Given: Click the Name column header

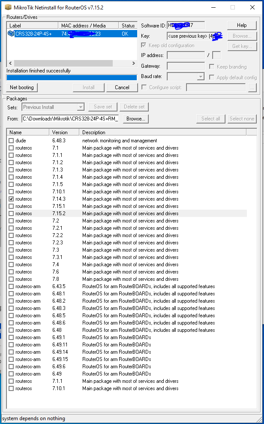Looking at the screenshot, I should (x=28, y=132).
